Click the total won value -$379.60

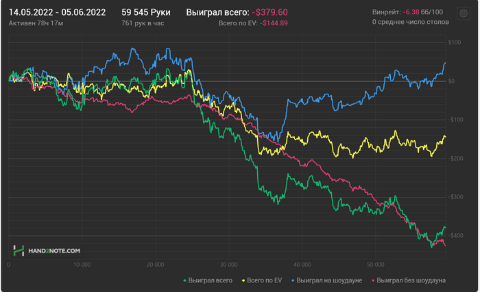[x=269, y=12]
